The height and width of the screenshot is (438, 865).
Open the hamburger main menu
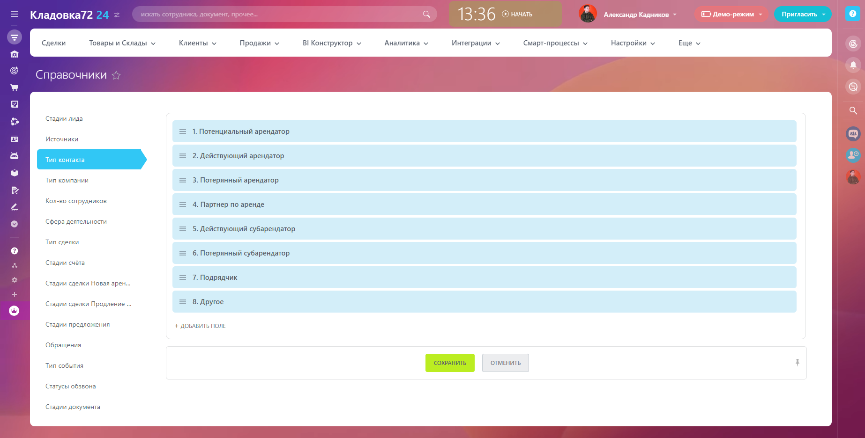(15, 14)
